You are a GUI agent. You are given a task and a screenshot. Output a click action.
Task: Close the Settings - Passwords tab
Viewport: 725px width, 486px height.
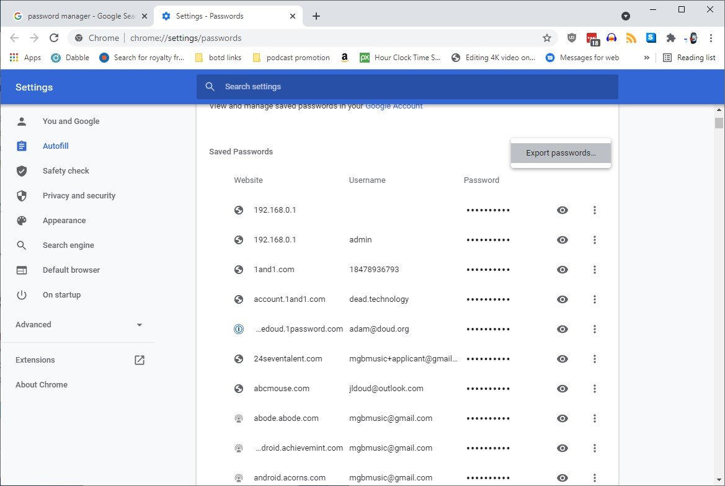(x=293, y=16)
